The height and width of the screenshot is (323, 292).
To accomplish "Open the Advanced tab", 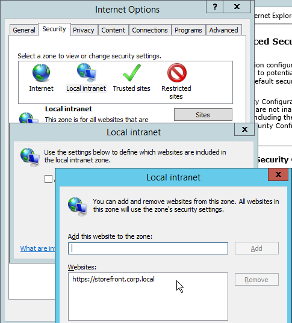I will tap(224, 30).
